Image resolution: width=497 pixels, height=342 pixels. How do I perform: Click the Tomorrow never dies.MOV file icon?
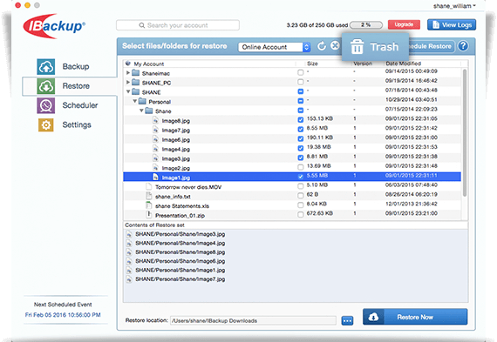[x=148, y=186]
